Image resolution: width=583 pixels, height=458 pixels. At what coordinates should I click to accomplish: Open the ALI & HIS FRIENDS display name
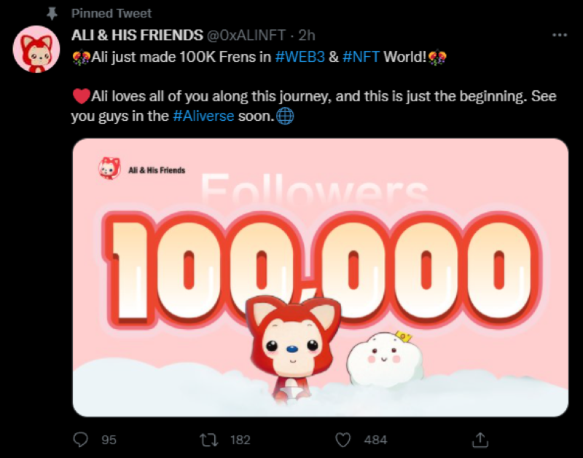click(137, 35)
